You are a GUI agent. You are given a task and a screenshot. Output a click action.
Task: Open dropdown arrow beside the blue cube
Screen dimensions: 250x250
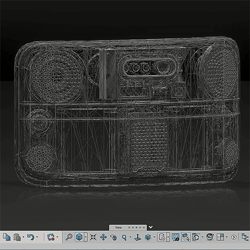point(85,237)
